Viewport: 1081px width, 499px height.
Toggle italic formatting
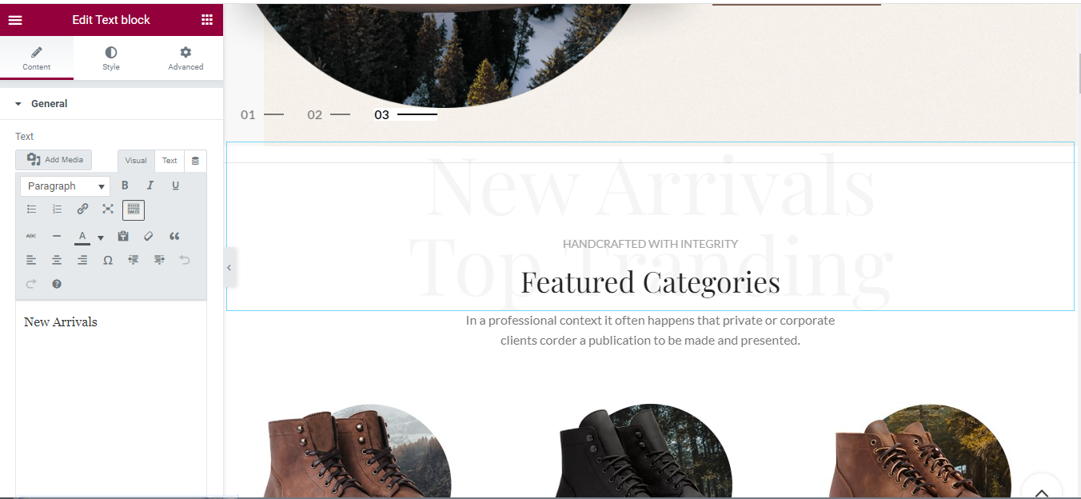(x=150, y=186)
